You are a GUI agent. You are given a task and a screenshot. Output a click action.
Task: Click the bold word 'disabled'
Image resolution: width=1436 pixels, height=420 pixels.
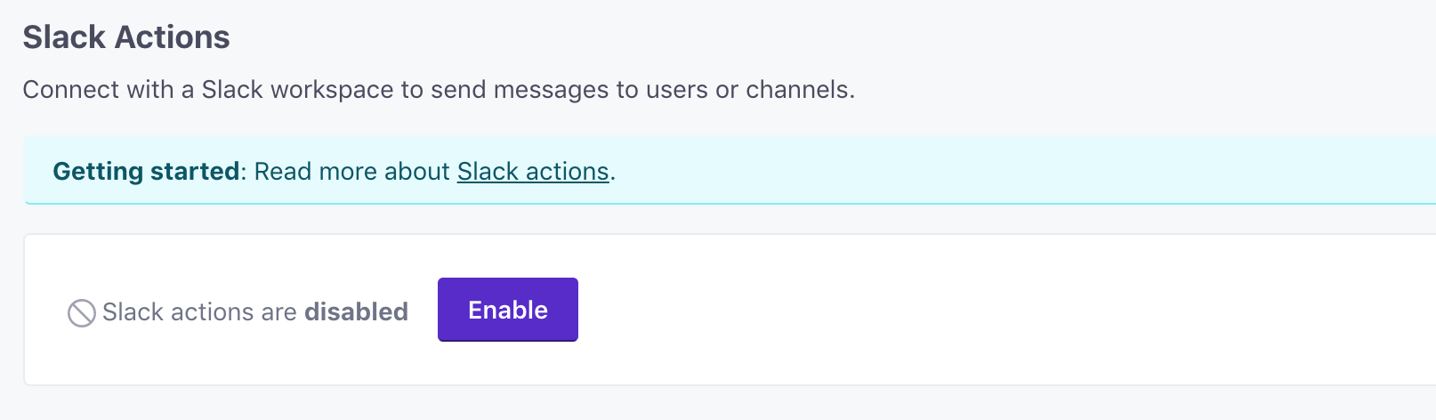[x=356, y=312]
